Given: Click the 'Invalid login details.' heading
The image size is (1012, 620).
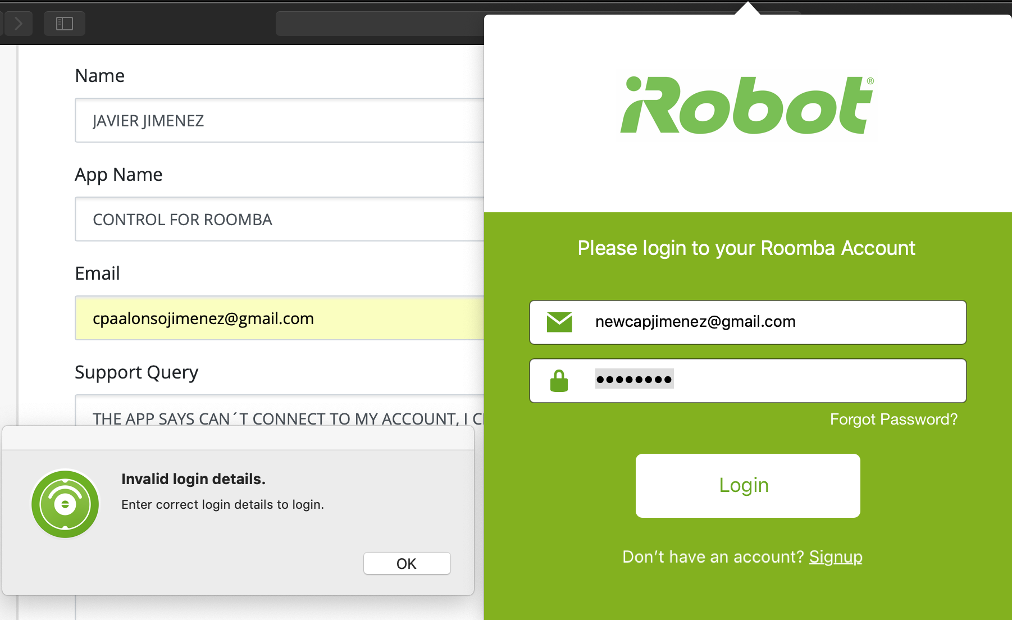Looking at the screenshot, I should [193, 479].
